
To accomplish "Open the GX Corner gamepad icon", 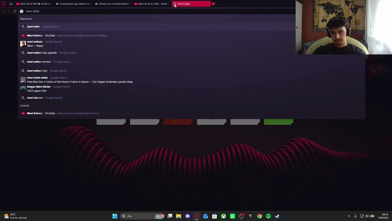I will point(11,4).
